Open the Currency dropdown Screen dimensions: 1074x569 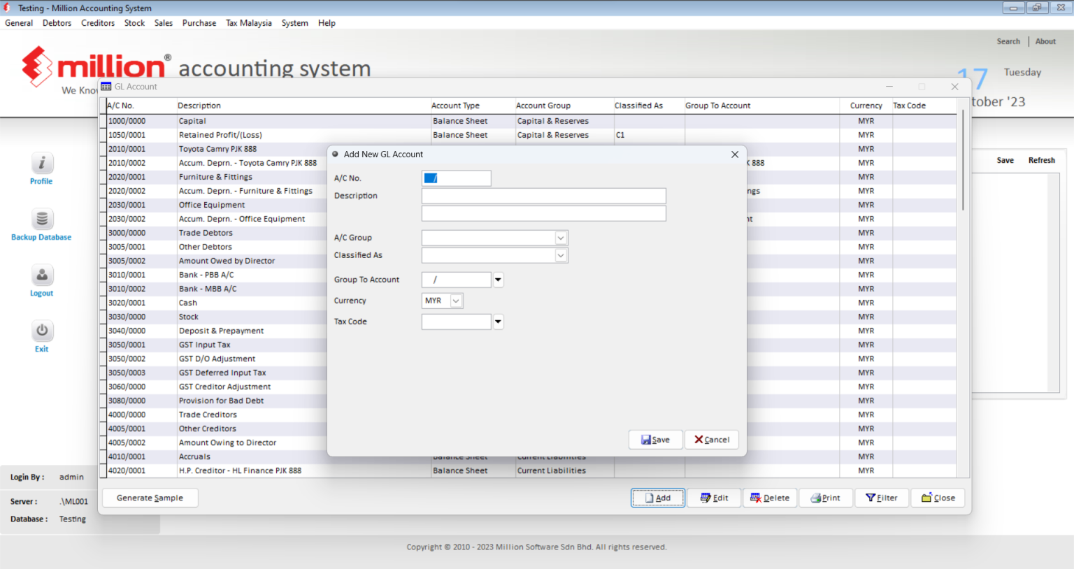pyautogui.click(x=456, y=301)
